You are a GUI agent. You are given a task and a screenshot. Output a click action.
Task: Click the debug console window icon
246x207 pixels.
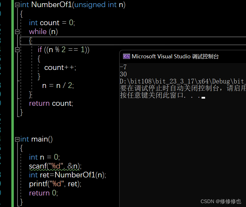(x=126, y=56)
